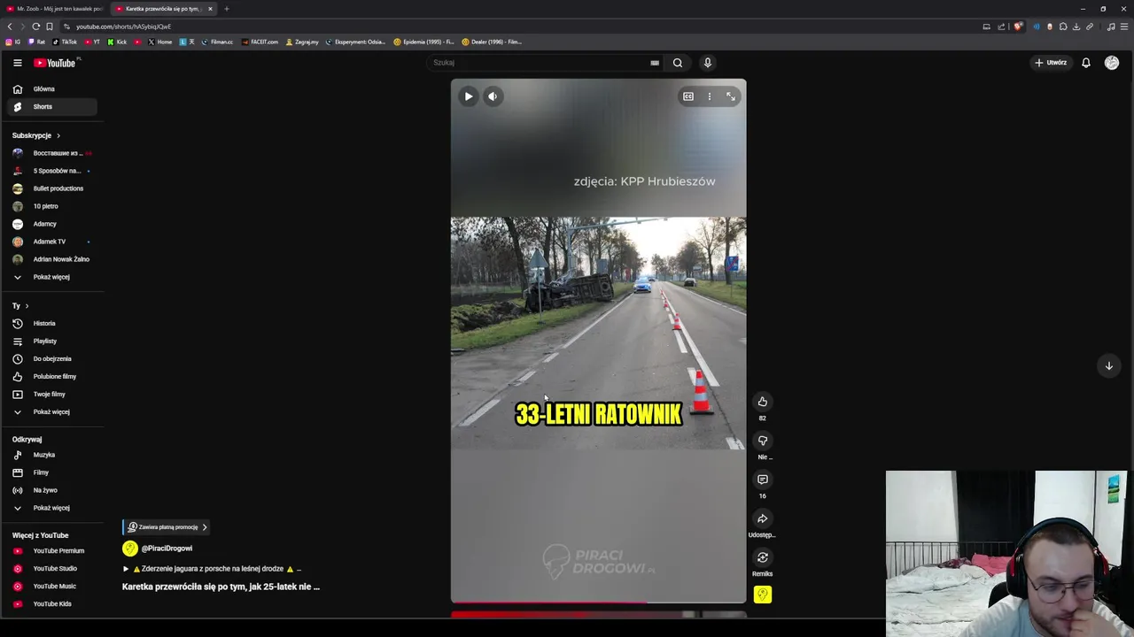The width and height of the screenshot is (1134, 637).
Task: Open the 10 piętro channel
Action: (x=52, y=206)
